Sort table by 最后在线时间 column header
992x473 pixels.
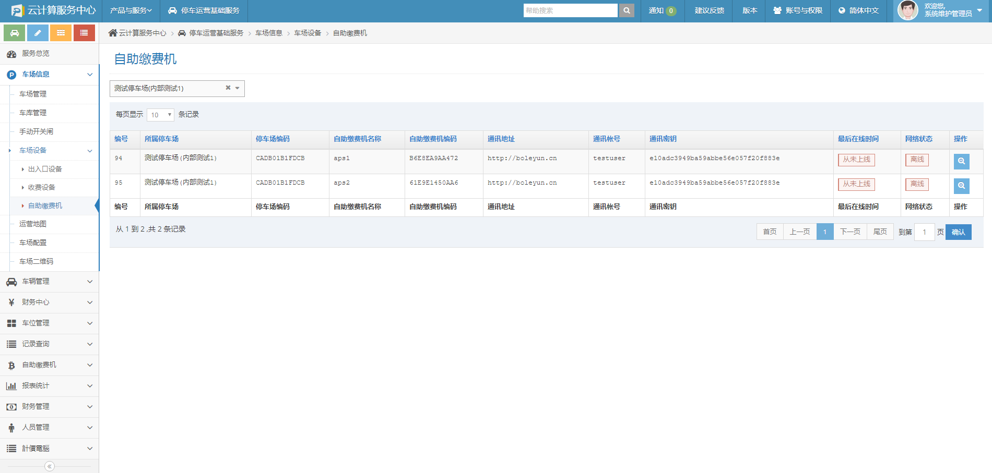(858, 139)
